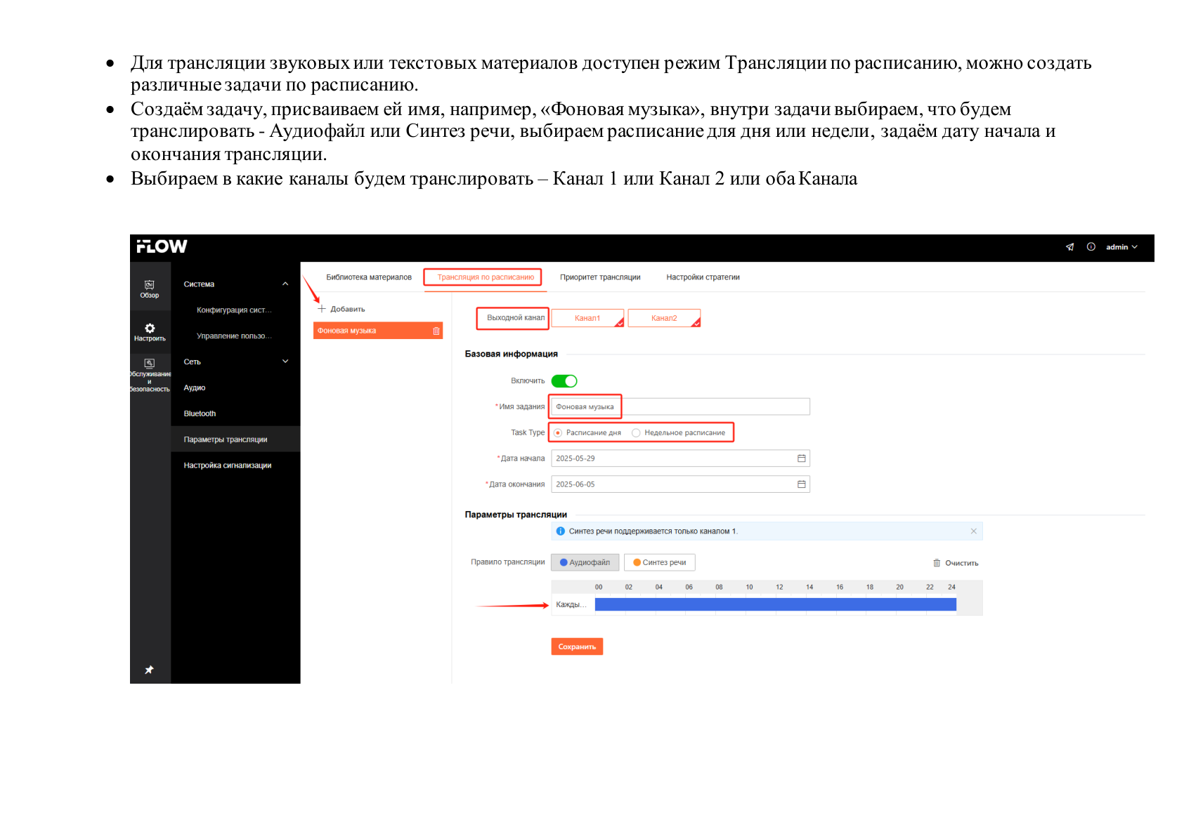The height and width of the screenshot is (836, 1184).
Task: Click the blue schedule bar in timeline
Action: click(x=775, y=604)
